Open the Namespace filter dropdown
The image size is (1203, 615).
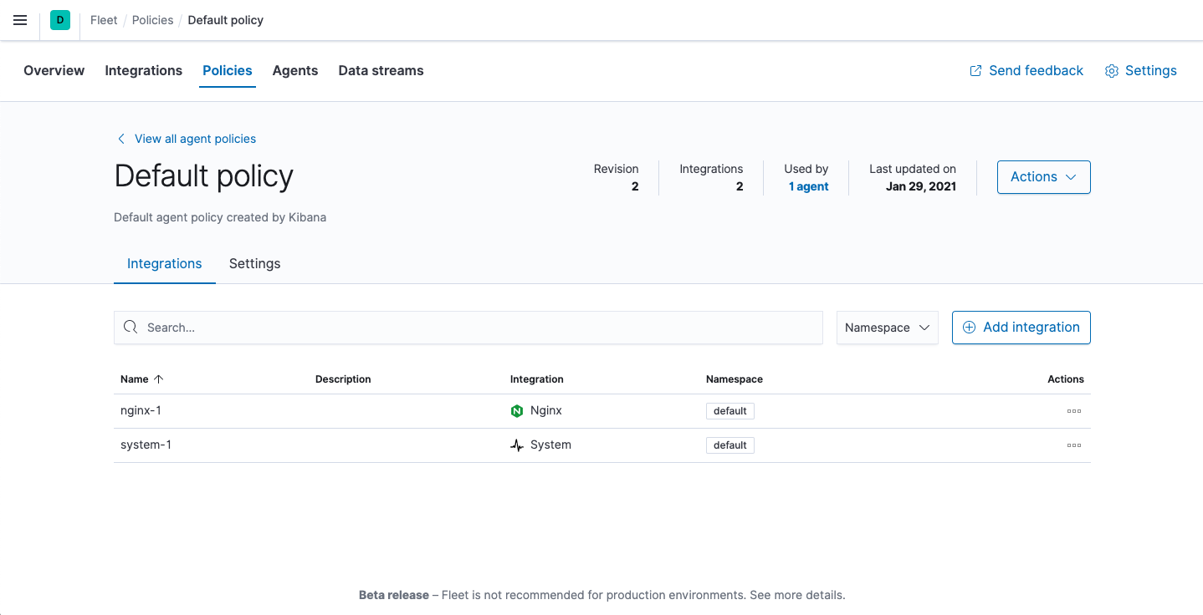[x=887, y=328]
